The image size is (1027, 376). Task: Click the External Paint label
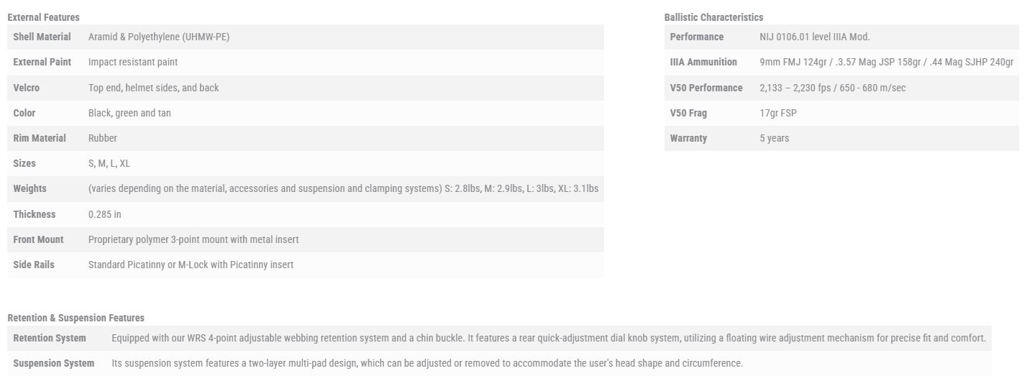coord(42,63)
